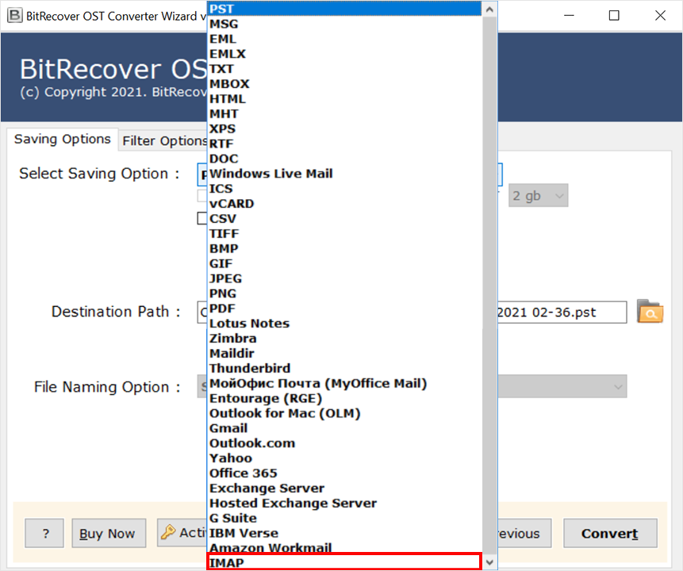Image resolution: width=683 pixels, height=571 pixels.
Task: Select PST from the saving option list
Action: (344, 9)
